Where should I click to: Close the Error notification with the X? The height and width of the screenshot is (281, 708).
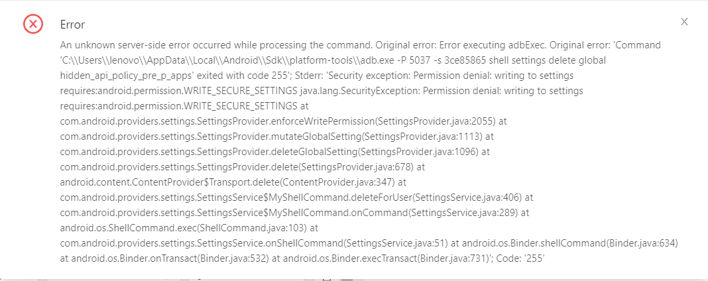(x=684, y=22)
